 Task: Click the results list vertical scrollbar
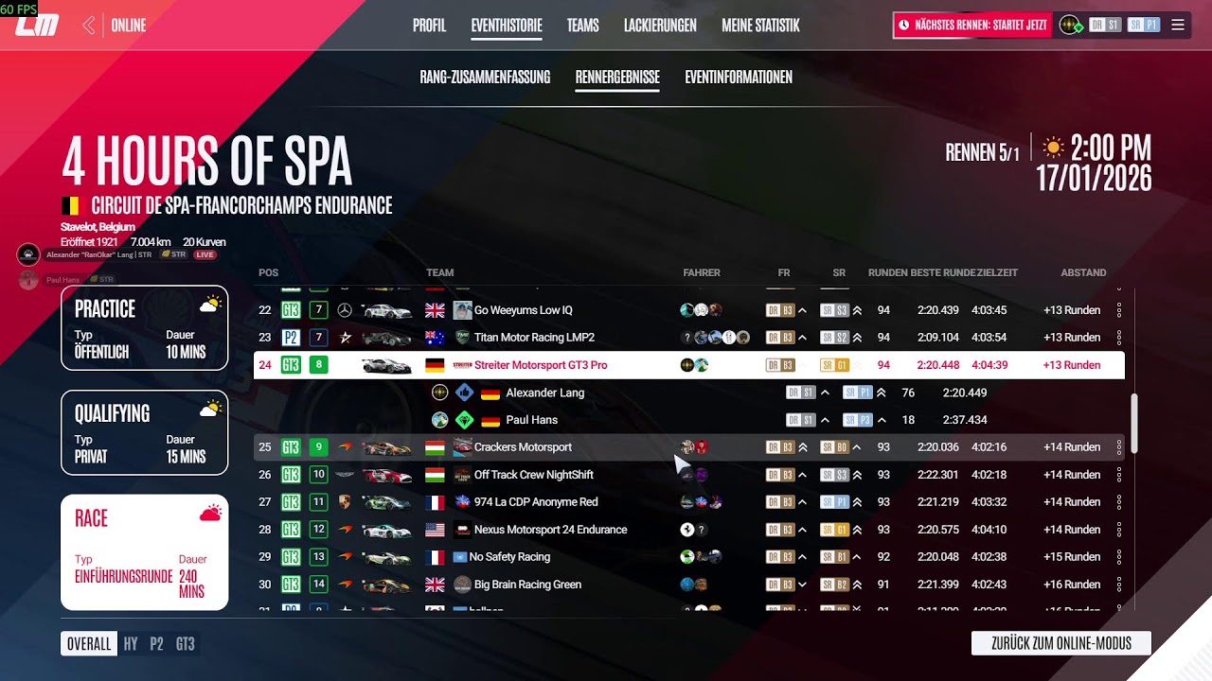click(1134, 424)
